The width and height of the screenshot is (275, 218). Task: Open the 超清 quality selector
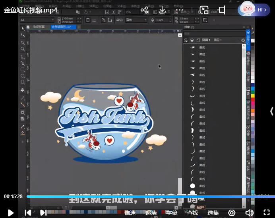pyautogui.click(x=151, y=213)
